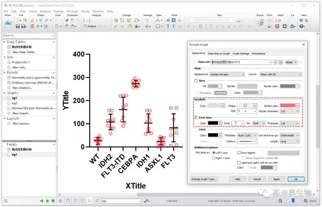Click the Analyze button in toolbar
This screenshot has width=322, height=207.
coord(90,26)
